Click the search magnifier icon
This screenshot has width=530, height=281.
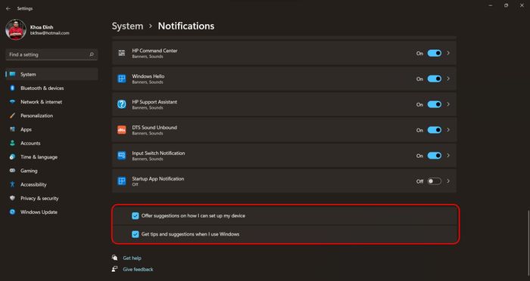tap(92, 54)
